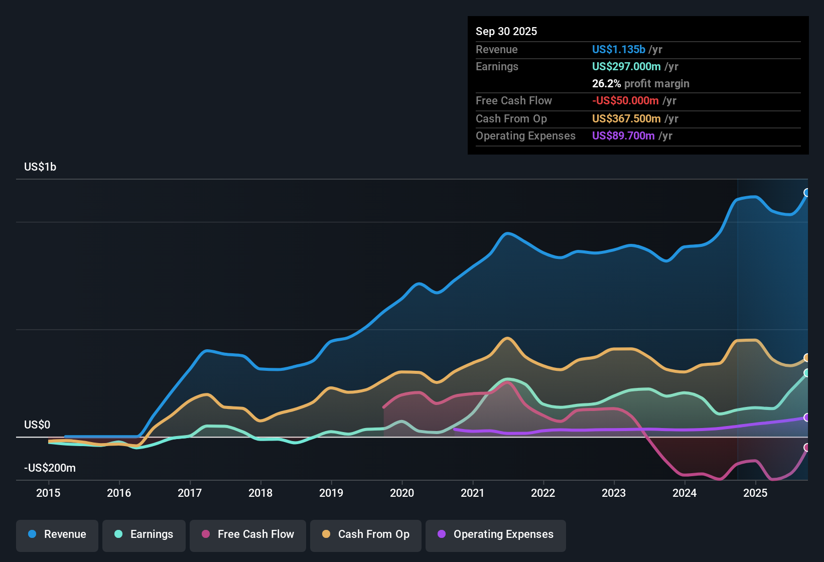Screen dimensions: 824x562
Task: Click the blue Revenue legend dot
Action: point(32,534)
